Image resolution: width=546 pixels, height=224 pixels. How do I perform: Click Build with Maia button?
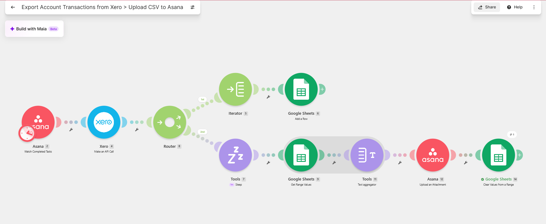point(34,29)
